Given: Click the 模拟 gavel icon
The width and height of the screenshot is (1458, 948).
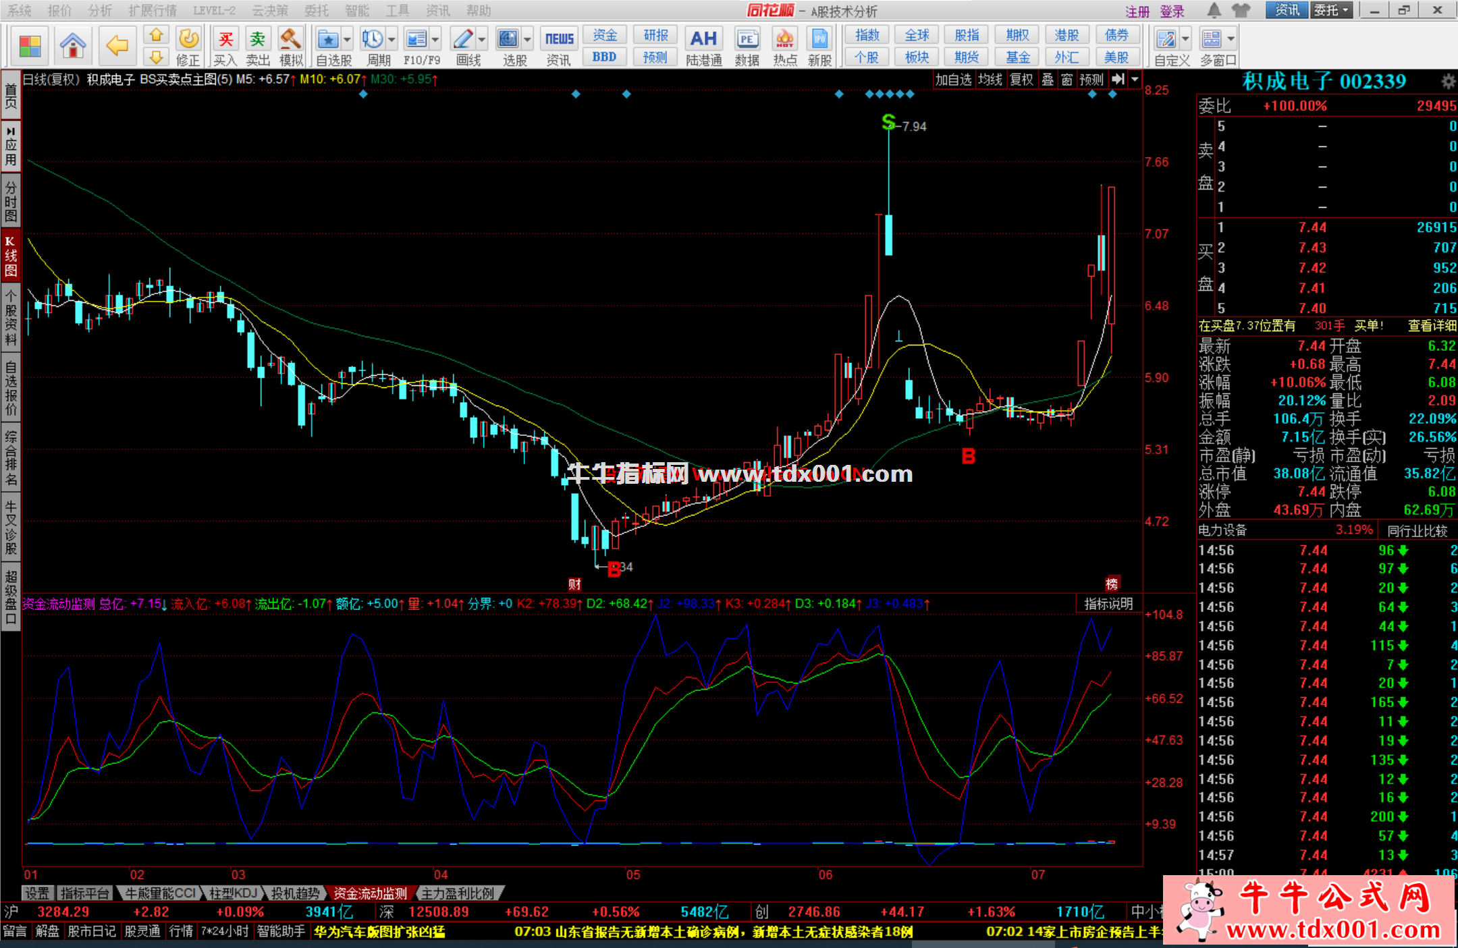Looking at the screenshot, I should (291, 39).
